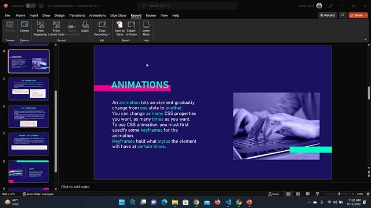Image resolution: width=371 pixels, height=208 pixels.
Task: Select slide 4 thumbnail
Action: [x=29, y=61]
